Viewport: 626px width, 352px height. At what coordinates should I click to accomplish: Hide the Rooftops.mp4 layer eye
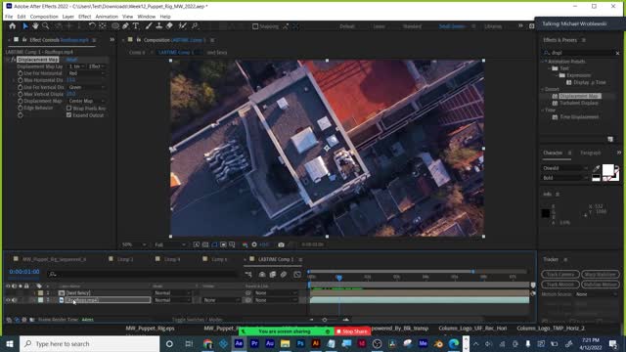click(8, 300)
